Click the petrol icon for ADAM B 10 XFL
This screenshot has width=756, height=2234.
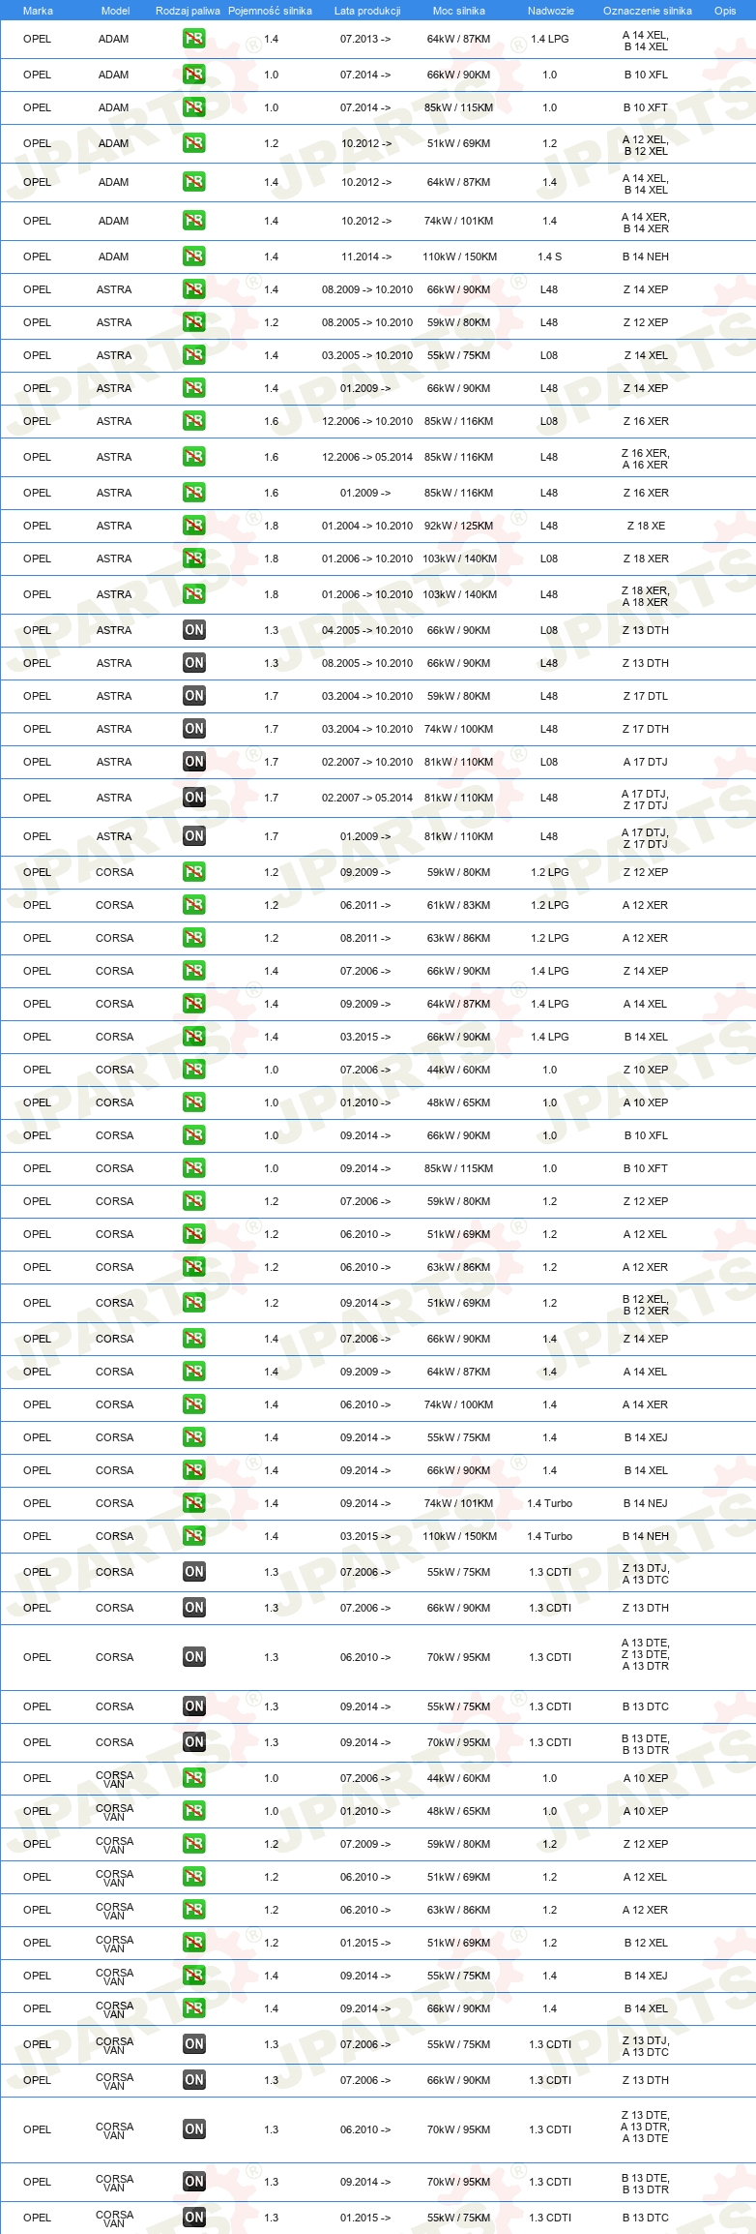[194, 75]
